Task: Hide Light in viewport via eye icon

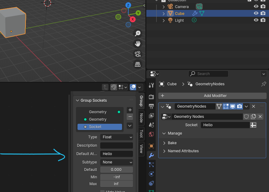Action: pos(256,20)
